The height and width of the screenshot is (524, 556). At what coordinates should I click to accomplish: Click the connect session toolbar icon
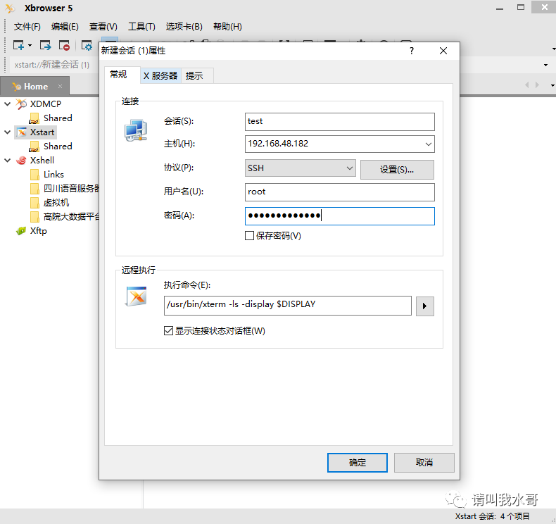pos(45,45)
